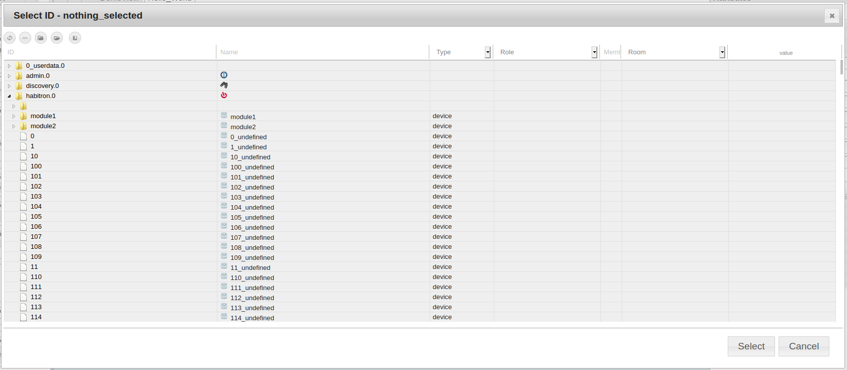Click the habitron.0 label
847x370 pixels.
point(41,96)
